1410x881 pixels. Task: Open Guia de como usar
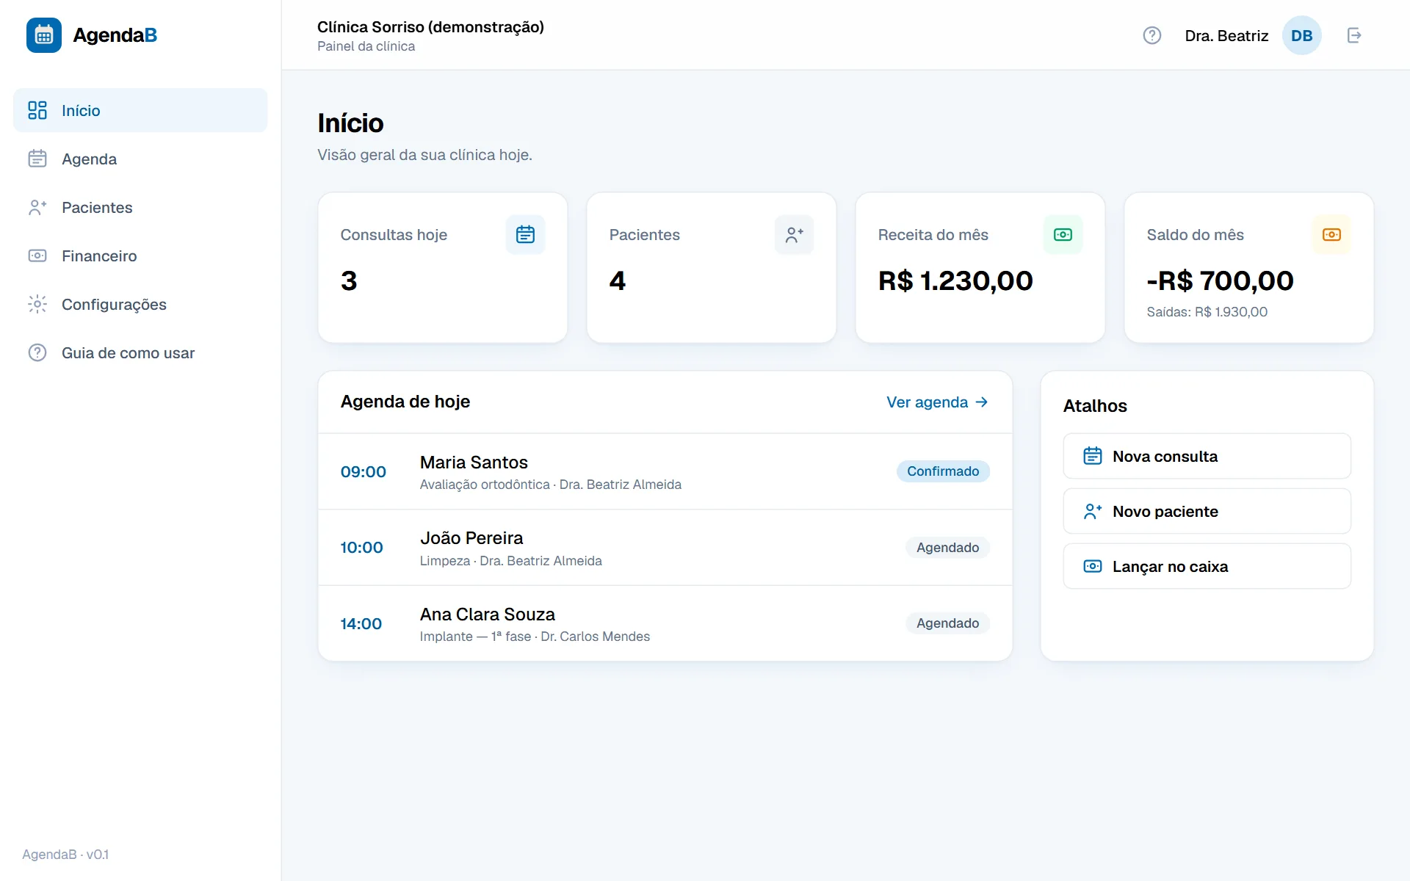(140, 352)
